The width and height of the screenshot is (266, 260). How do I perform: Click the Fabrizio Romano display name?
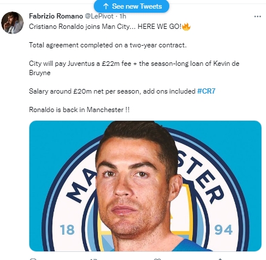tap(56, 16)
